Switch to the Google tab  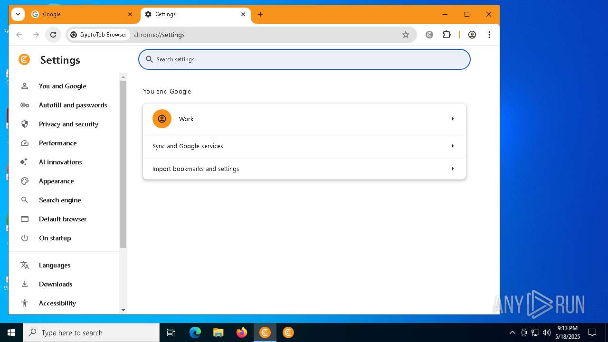point(82,14)
